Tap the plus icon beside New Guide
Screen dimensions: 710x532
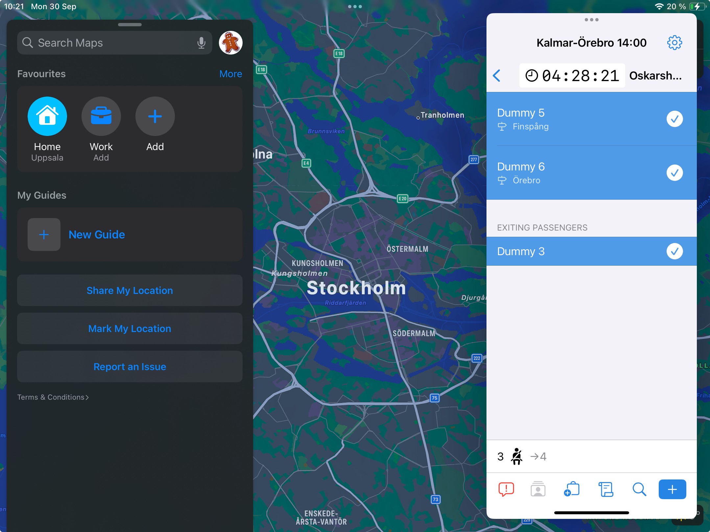pyautogui.click(x=44, y=234)
